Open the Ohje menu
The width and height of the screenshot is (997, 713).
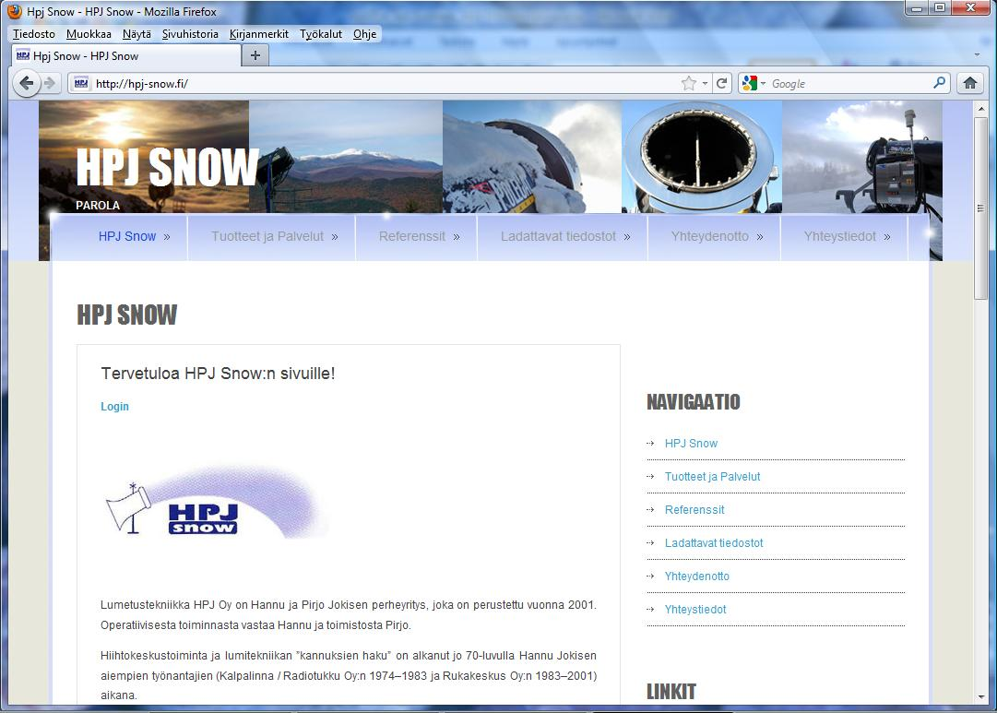point(364,34)
